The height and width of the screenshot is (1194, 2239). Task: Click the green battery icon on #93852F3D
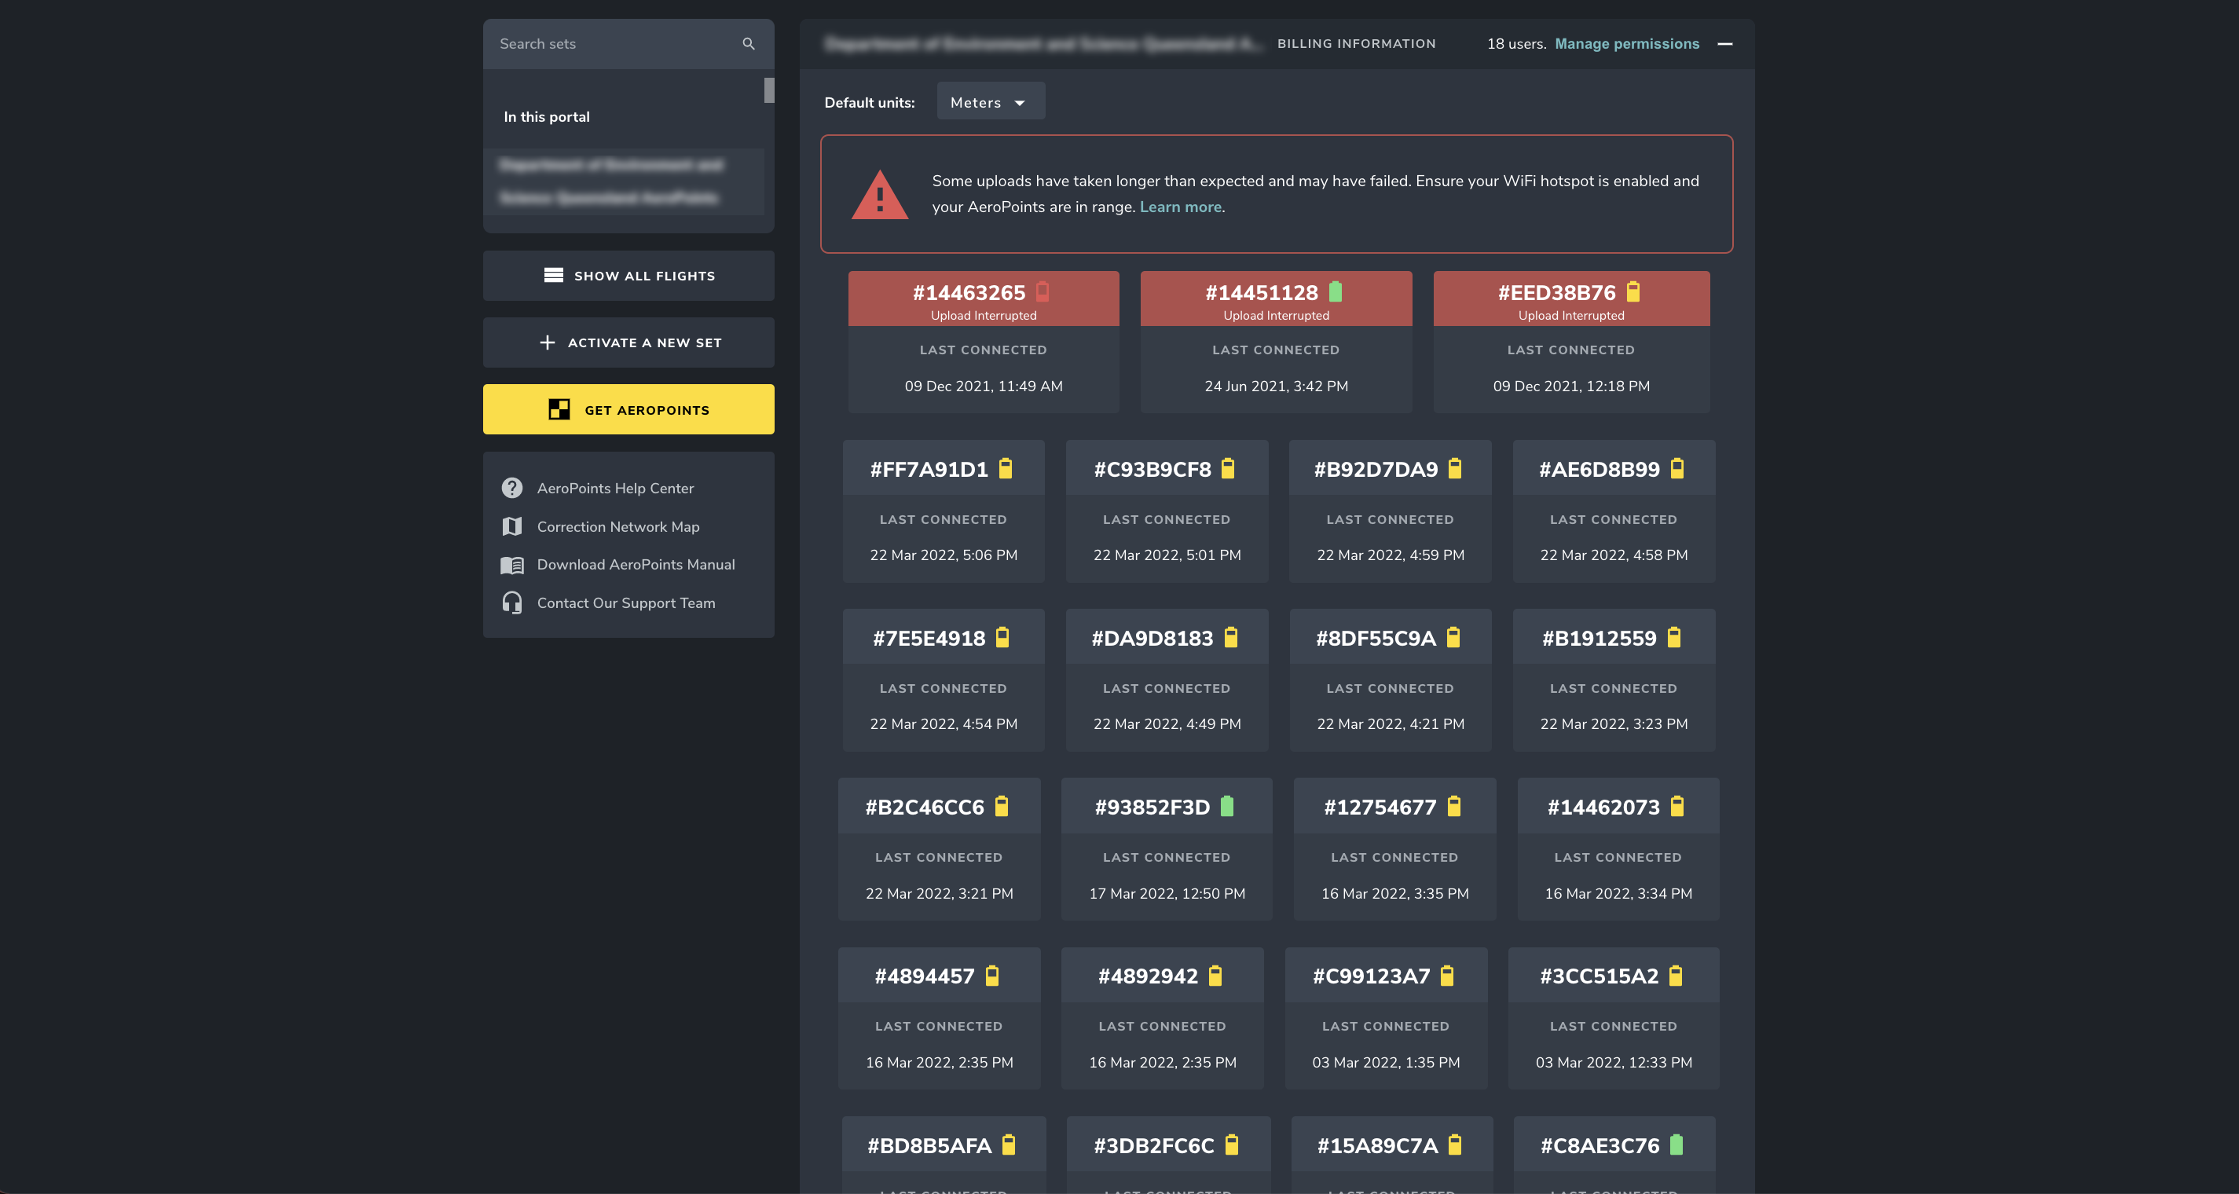[x=1227, y=807]
